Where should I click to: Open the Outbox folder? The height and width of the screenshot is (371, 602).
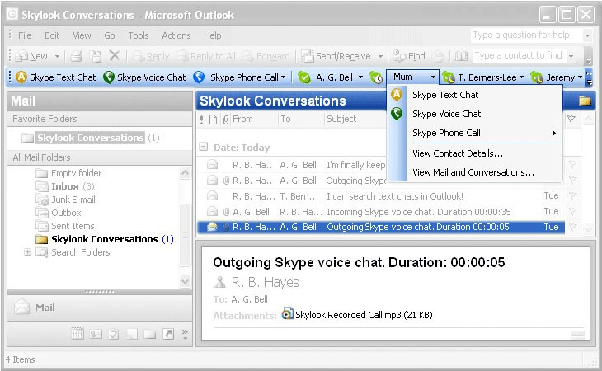click(59, 213)
